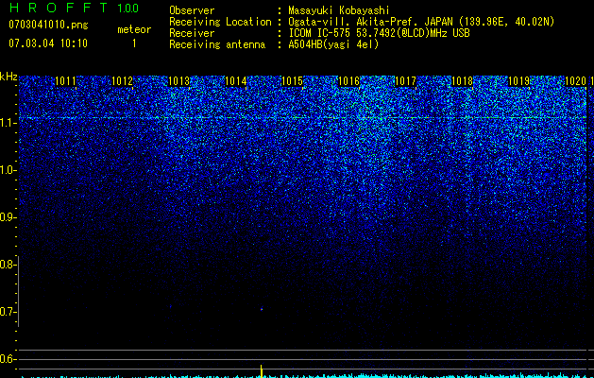Click time marker 1011
594x378 pixels.
(x=65, y=81)
